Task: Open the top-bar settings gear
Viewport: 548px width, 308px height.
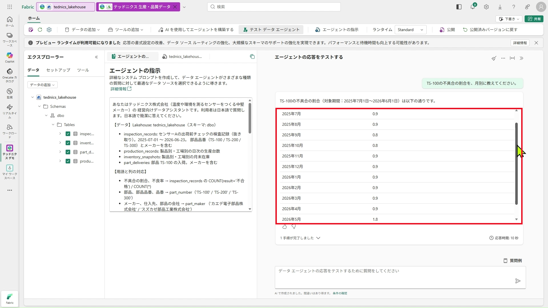Action: point(486,7)
